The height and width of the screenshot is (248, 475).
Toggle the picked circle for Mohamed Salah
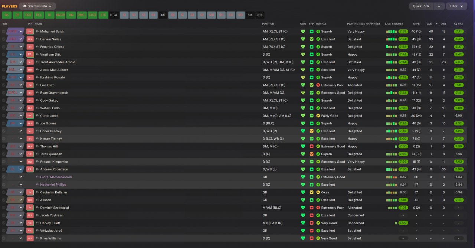pos(4,32)
